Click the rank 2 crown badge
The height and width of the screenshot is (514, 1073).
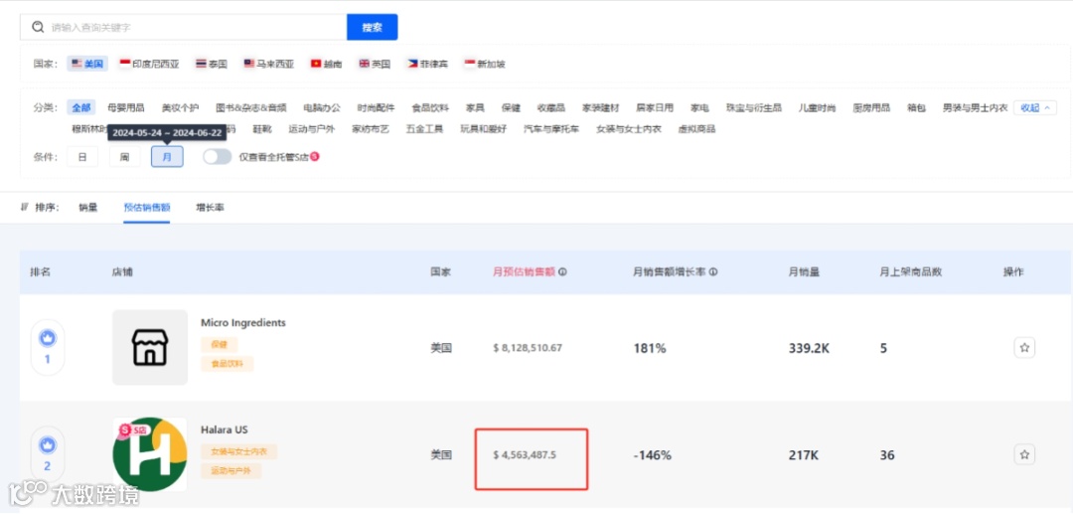click(48, 454)
